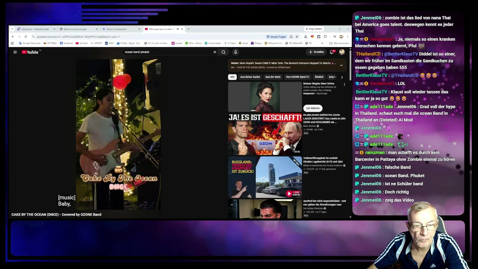Switch to blauer-kick.wasmer.app tab
This screenshot has height=269, width=478.
[76, 29]
